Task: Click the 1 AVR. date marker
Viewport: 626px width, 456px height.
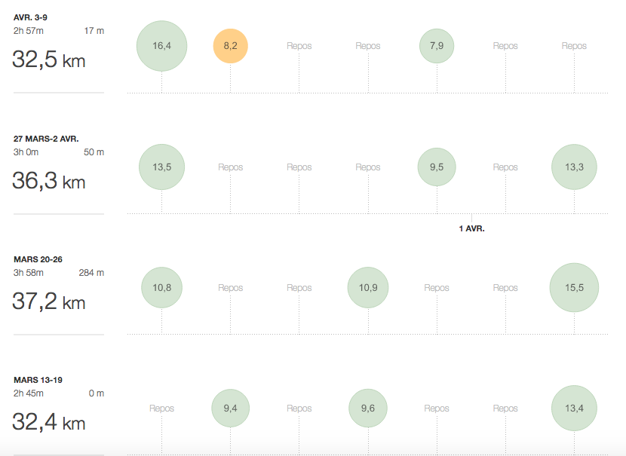Action: (471, 228)
